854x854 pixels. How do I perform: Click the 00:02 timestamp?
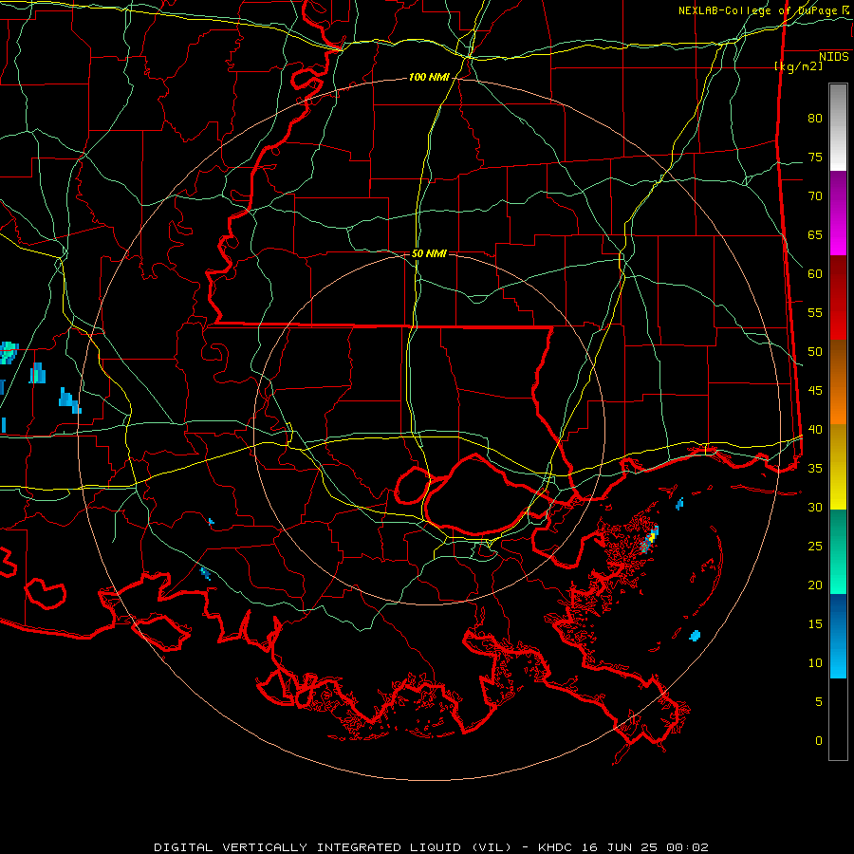click(686, 847)
